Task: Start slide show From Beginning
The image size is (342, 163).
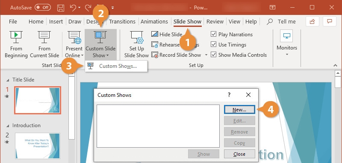Action: 16,45
